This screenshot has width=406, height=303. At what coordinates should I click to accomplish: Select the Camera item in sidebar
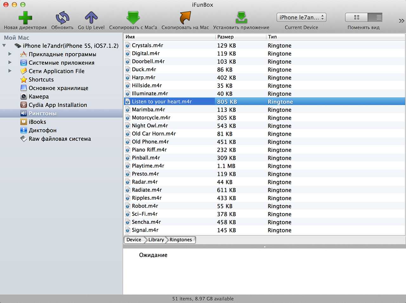tap(38, 96)
